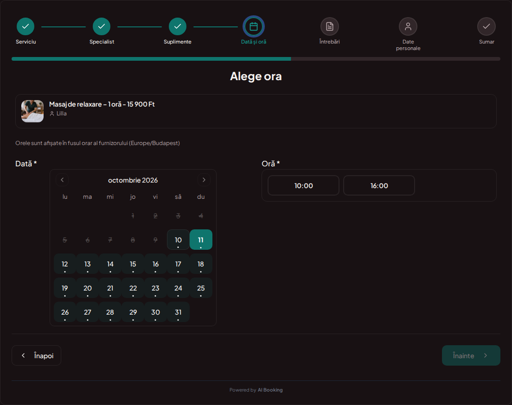Pick October 19 in the calendar
The height and width of the screenshot is (405, 512).
(65, 288)
